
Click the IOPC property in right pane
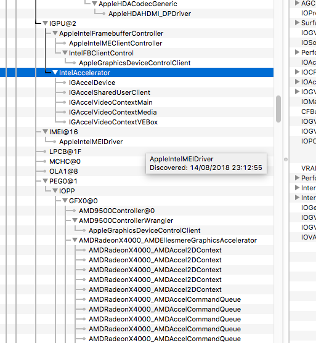click(x=309, y=141)
